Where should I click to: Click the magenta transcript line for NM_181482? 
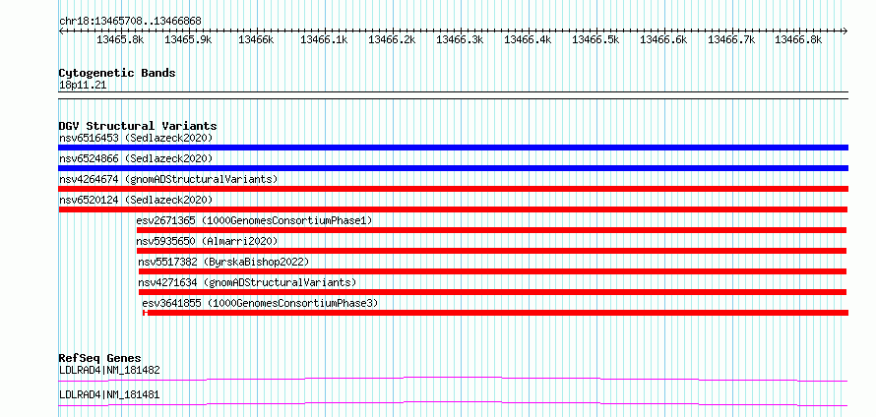[453, 380]
